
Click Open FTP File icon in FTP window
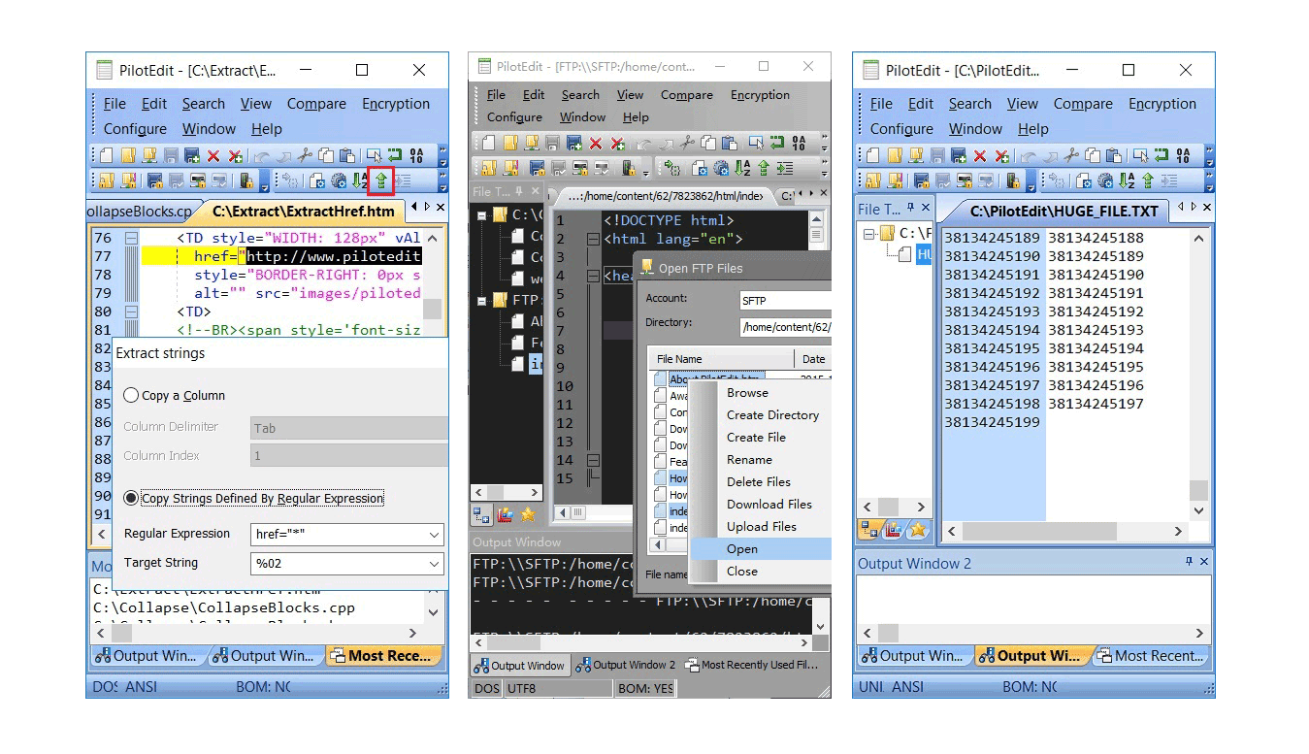pyautogui.click(x=532, y=144)
